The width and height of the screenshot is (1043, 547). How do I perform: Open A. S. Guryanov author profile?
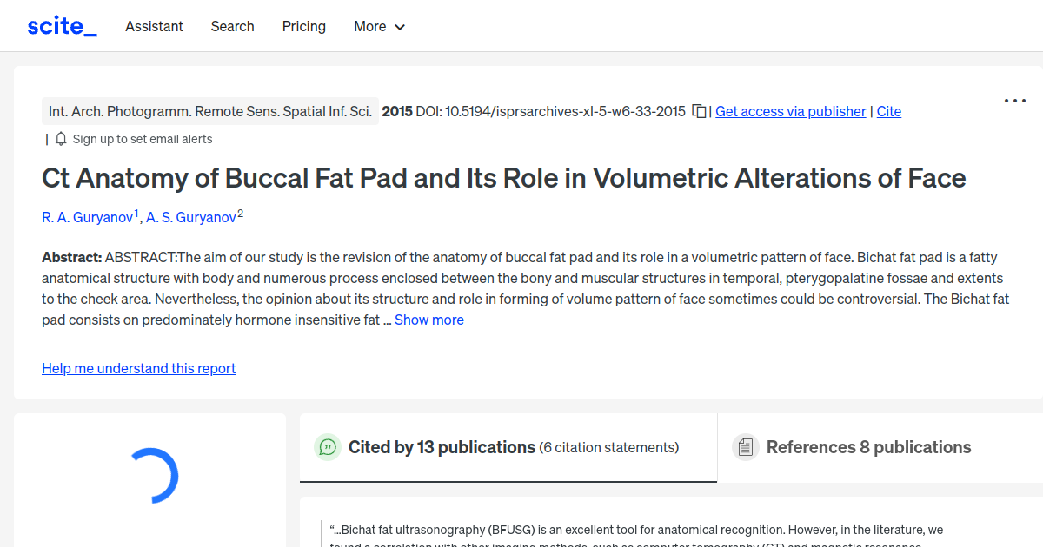click(191, 217)
